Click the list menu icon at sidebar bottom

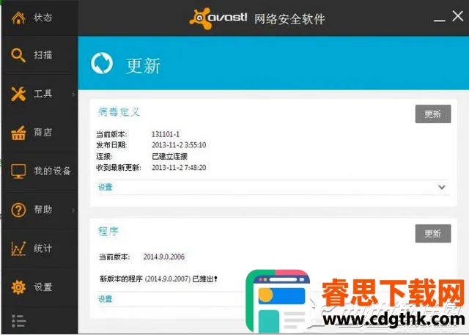(x=18, y=321)
